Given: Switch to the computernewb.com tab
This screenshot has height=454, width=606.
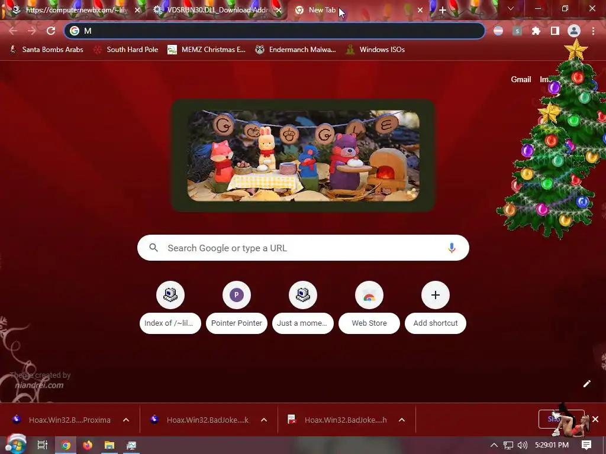Looking at the screenshot, I should 76,10.
